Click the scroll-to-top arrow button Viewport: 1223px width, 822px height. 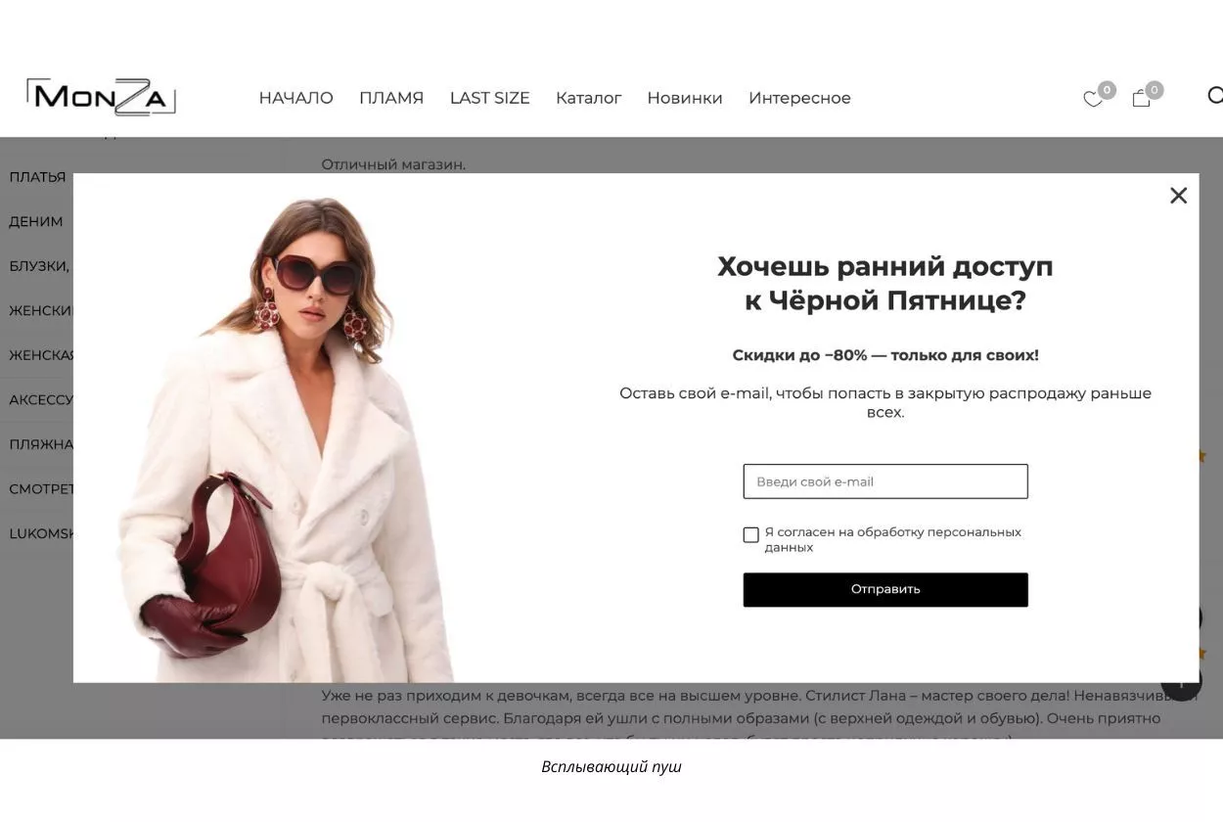pos(1181,681)
